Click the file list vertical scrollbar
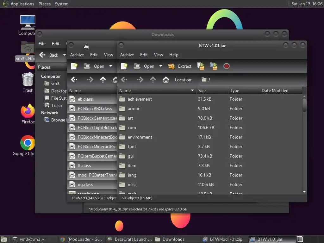Viewport: 324px width, 243px height. pos(304,105)
